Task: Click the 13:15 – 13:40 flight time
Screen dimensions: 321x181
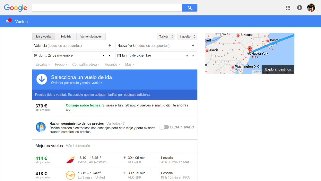Action: pos(90,173)
